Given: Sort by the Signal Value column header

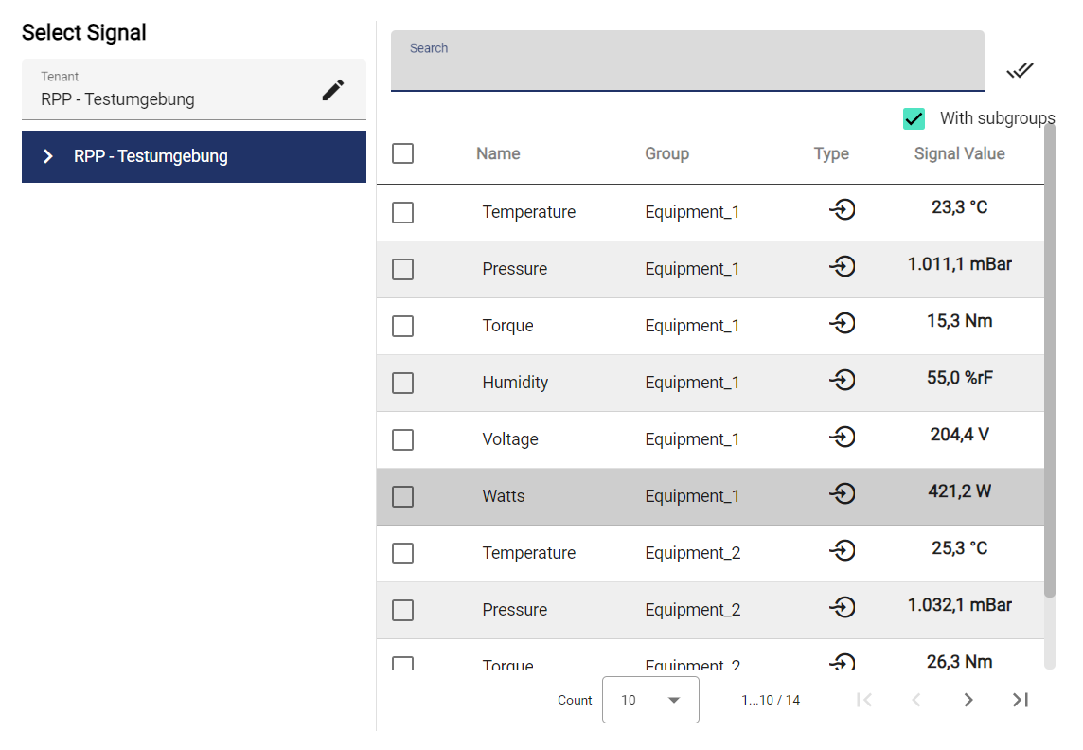Looking at the screenshot, I should pos(959,153).
